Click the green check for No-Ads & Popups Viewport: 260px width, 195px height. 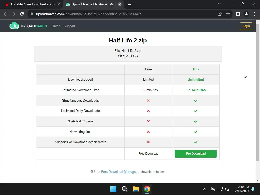[196, 121]
